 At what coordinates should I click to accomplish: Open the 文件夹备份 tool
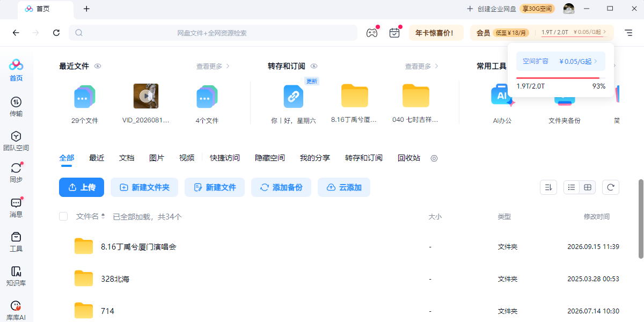tap(565, 102)
